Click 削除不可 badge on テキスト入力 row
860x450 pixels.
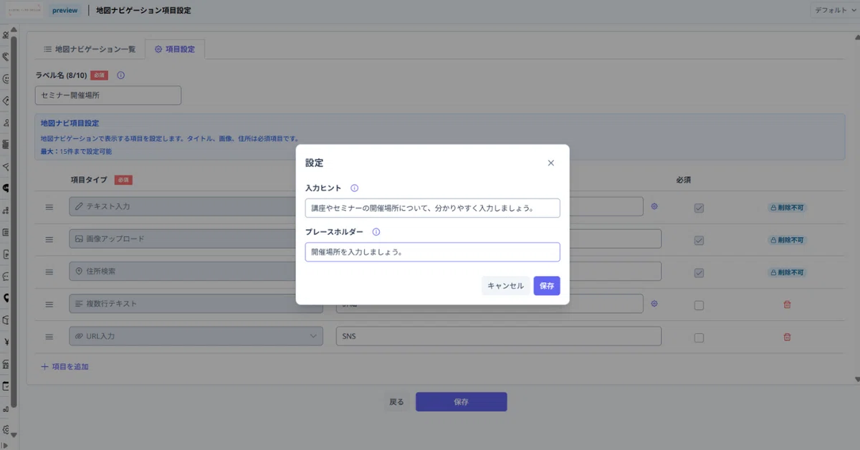pos(787,208)
